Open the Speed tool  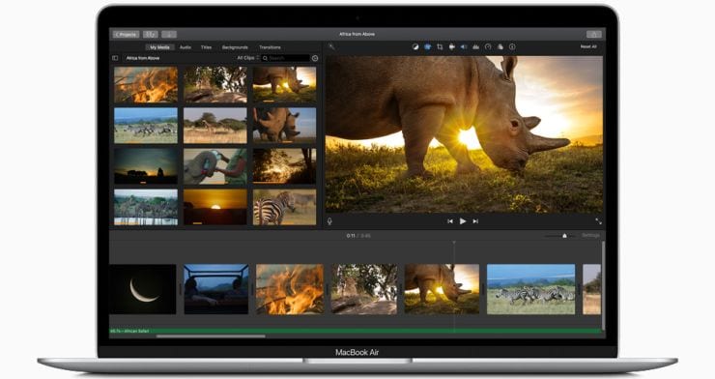click(488, 46)
